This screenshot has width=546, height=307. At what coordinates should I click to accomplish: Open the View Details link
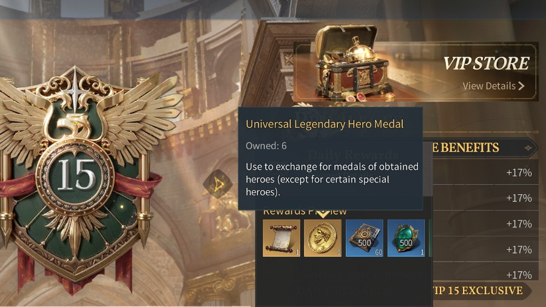pyautogui.click(x=493, y=86)
